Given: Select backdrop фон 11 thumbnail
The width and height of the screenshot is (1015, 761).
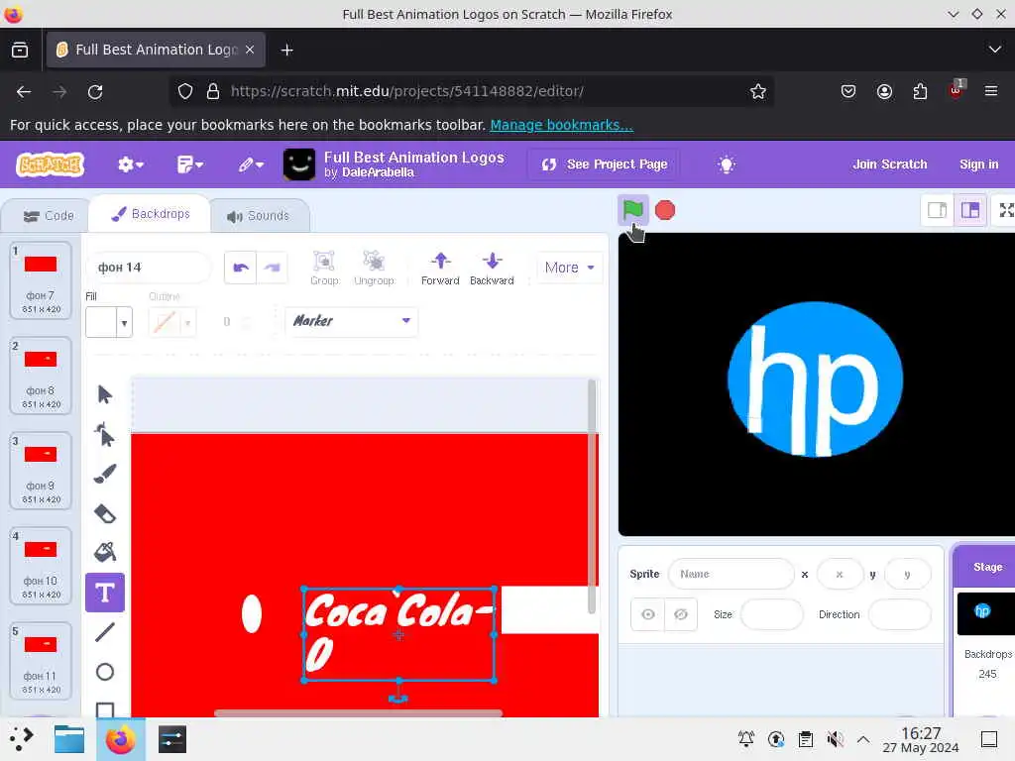Looking at the screenshot, I should (x=40, y=661).
